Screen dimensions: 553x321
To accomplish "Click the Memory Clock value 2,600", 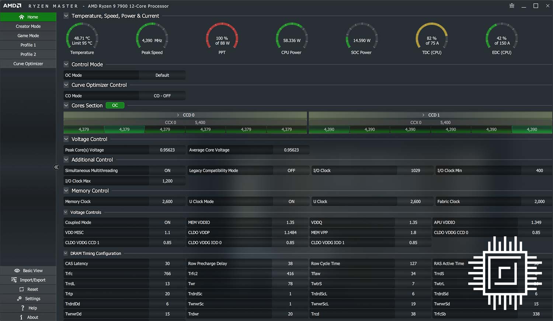I will (167, 201).
